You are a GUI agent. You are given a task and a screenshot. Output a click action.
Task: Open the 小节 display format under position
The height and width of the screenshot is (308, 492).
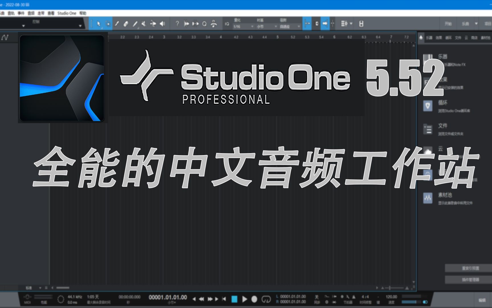(171, 303)
